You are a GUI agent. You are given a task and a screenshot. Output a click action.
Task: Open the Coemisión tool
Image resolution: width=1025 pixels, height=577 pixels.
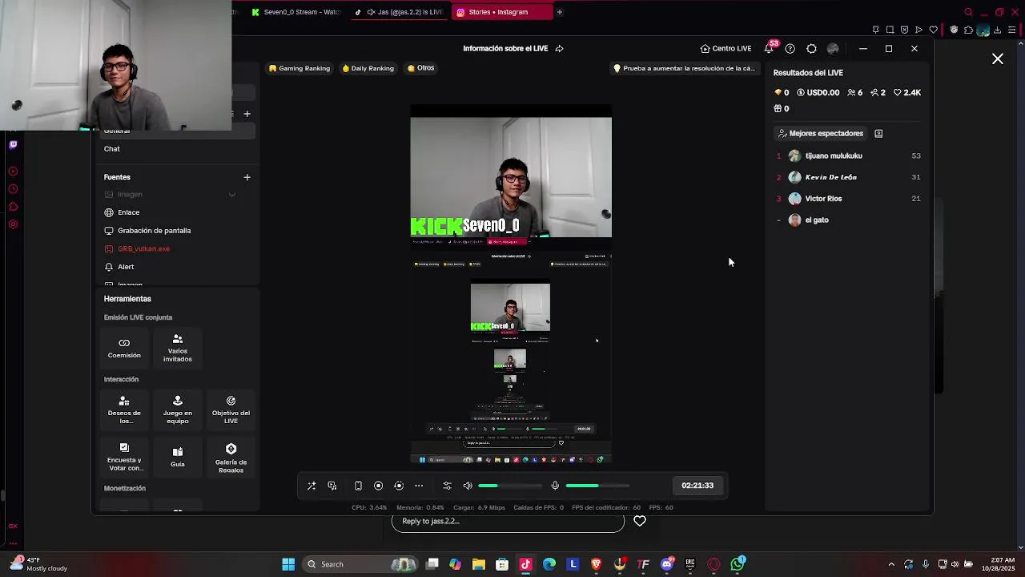tap(124, 348)
